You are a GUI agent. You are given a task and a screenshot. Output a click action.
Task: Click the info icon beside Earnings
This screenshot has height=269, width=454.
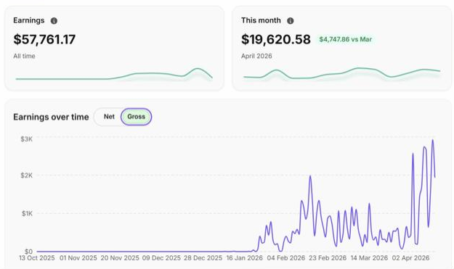[x=54, y=21]
